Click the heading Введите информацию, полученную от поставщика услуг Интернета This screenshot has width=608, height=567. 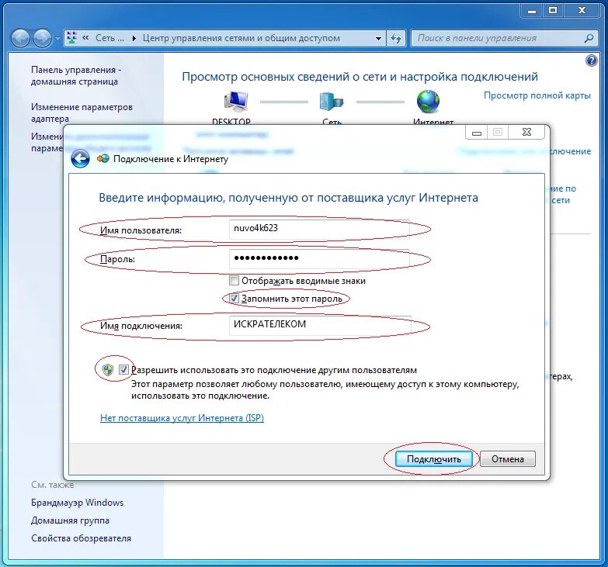click(x=289, y=198)
